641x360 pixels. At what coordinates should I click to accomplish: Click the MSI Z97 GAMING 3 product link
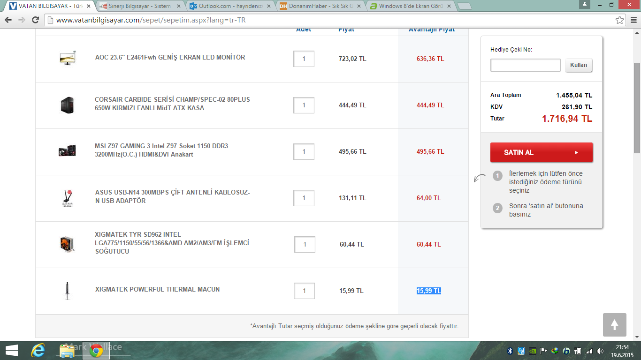coord(161,150)
